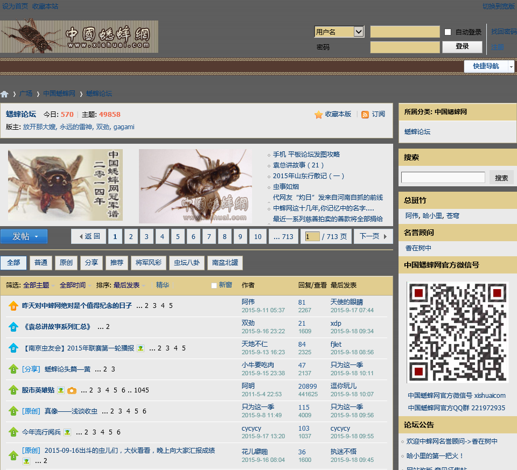
Task: Click thread icon beside 【南京虫友会】2015年联赛
Action: [13, 348]
